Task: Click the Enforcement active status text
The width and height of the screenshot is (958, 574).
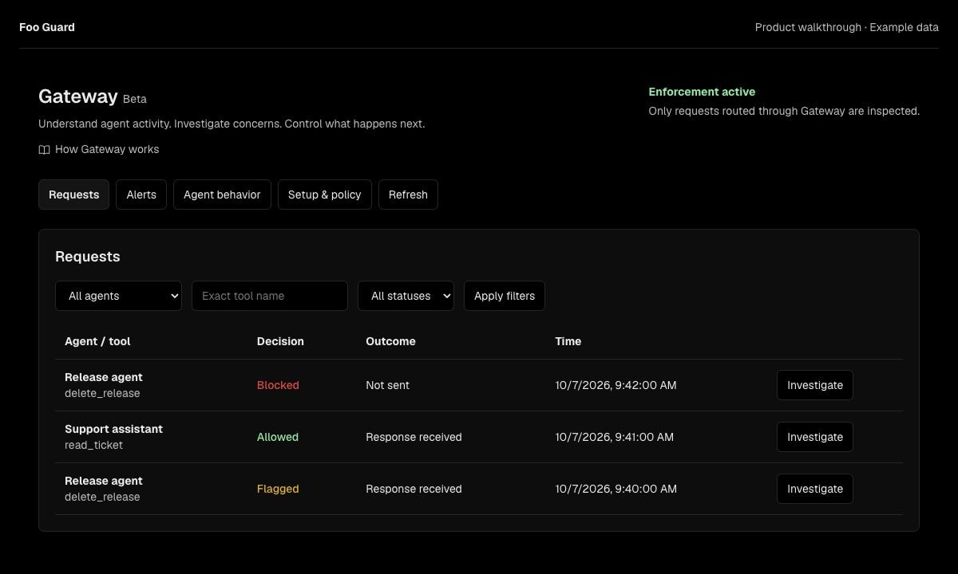Action: (x=702, y=92)
